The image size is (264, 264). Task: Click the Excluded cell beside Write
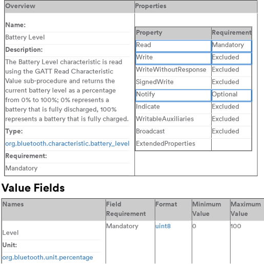point(232,59)
